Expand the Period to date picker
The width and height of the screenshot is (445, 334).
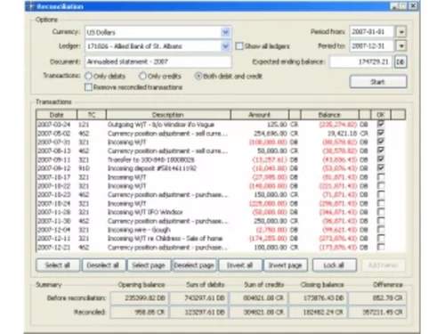(x=401, y=45)
